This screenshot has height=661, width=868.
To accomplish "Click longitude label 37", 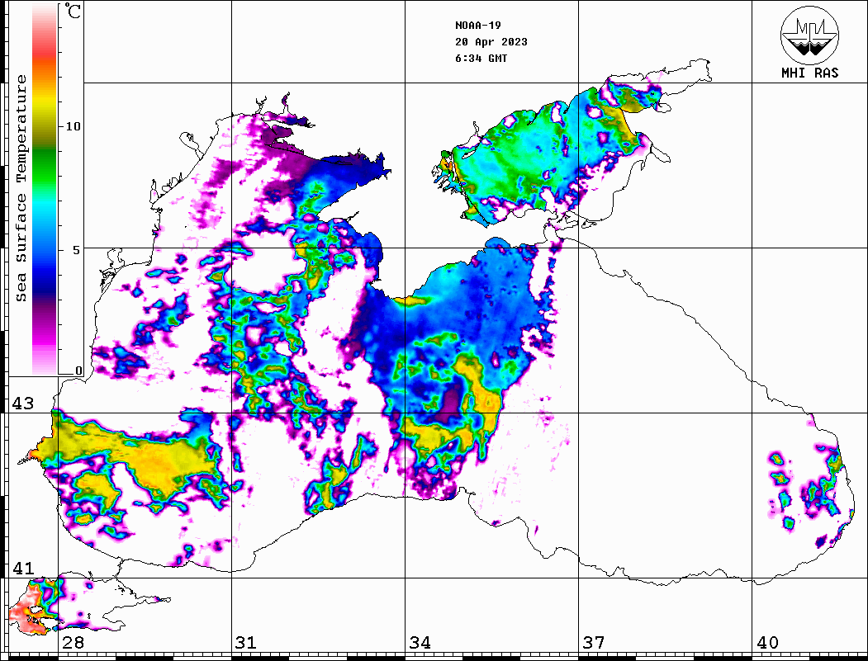I will [x=594, y=642].
